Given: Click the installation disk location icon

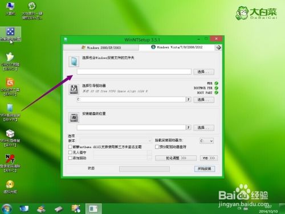Looking at the screenshot, I should pyautogui.click(x=74, y=117).
